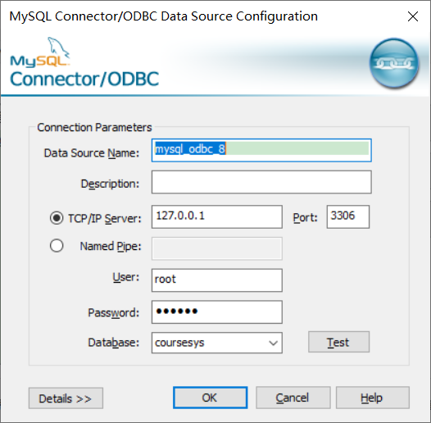Click the Connector/ODBC banner text

84,80
